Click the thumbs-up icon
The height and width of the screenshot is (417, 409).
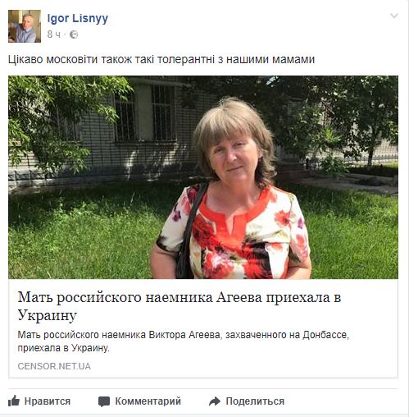[14, 401]
